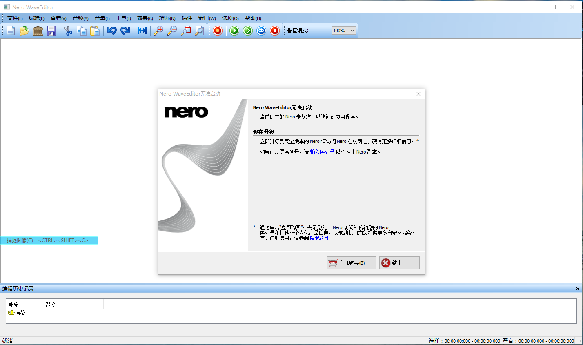This screenshot has height=345, width=583.
Task: Open the 音频(A) menu
Action: tap(80, 18)
